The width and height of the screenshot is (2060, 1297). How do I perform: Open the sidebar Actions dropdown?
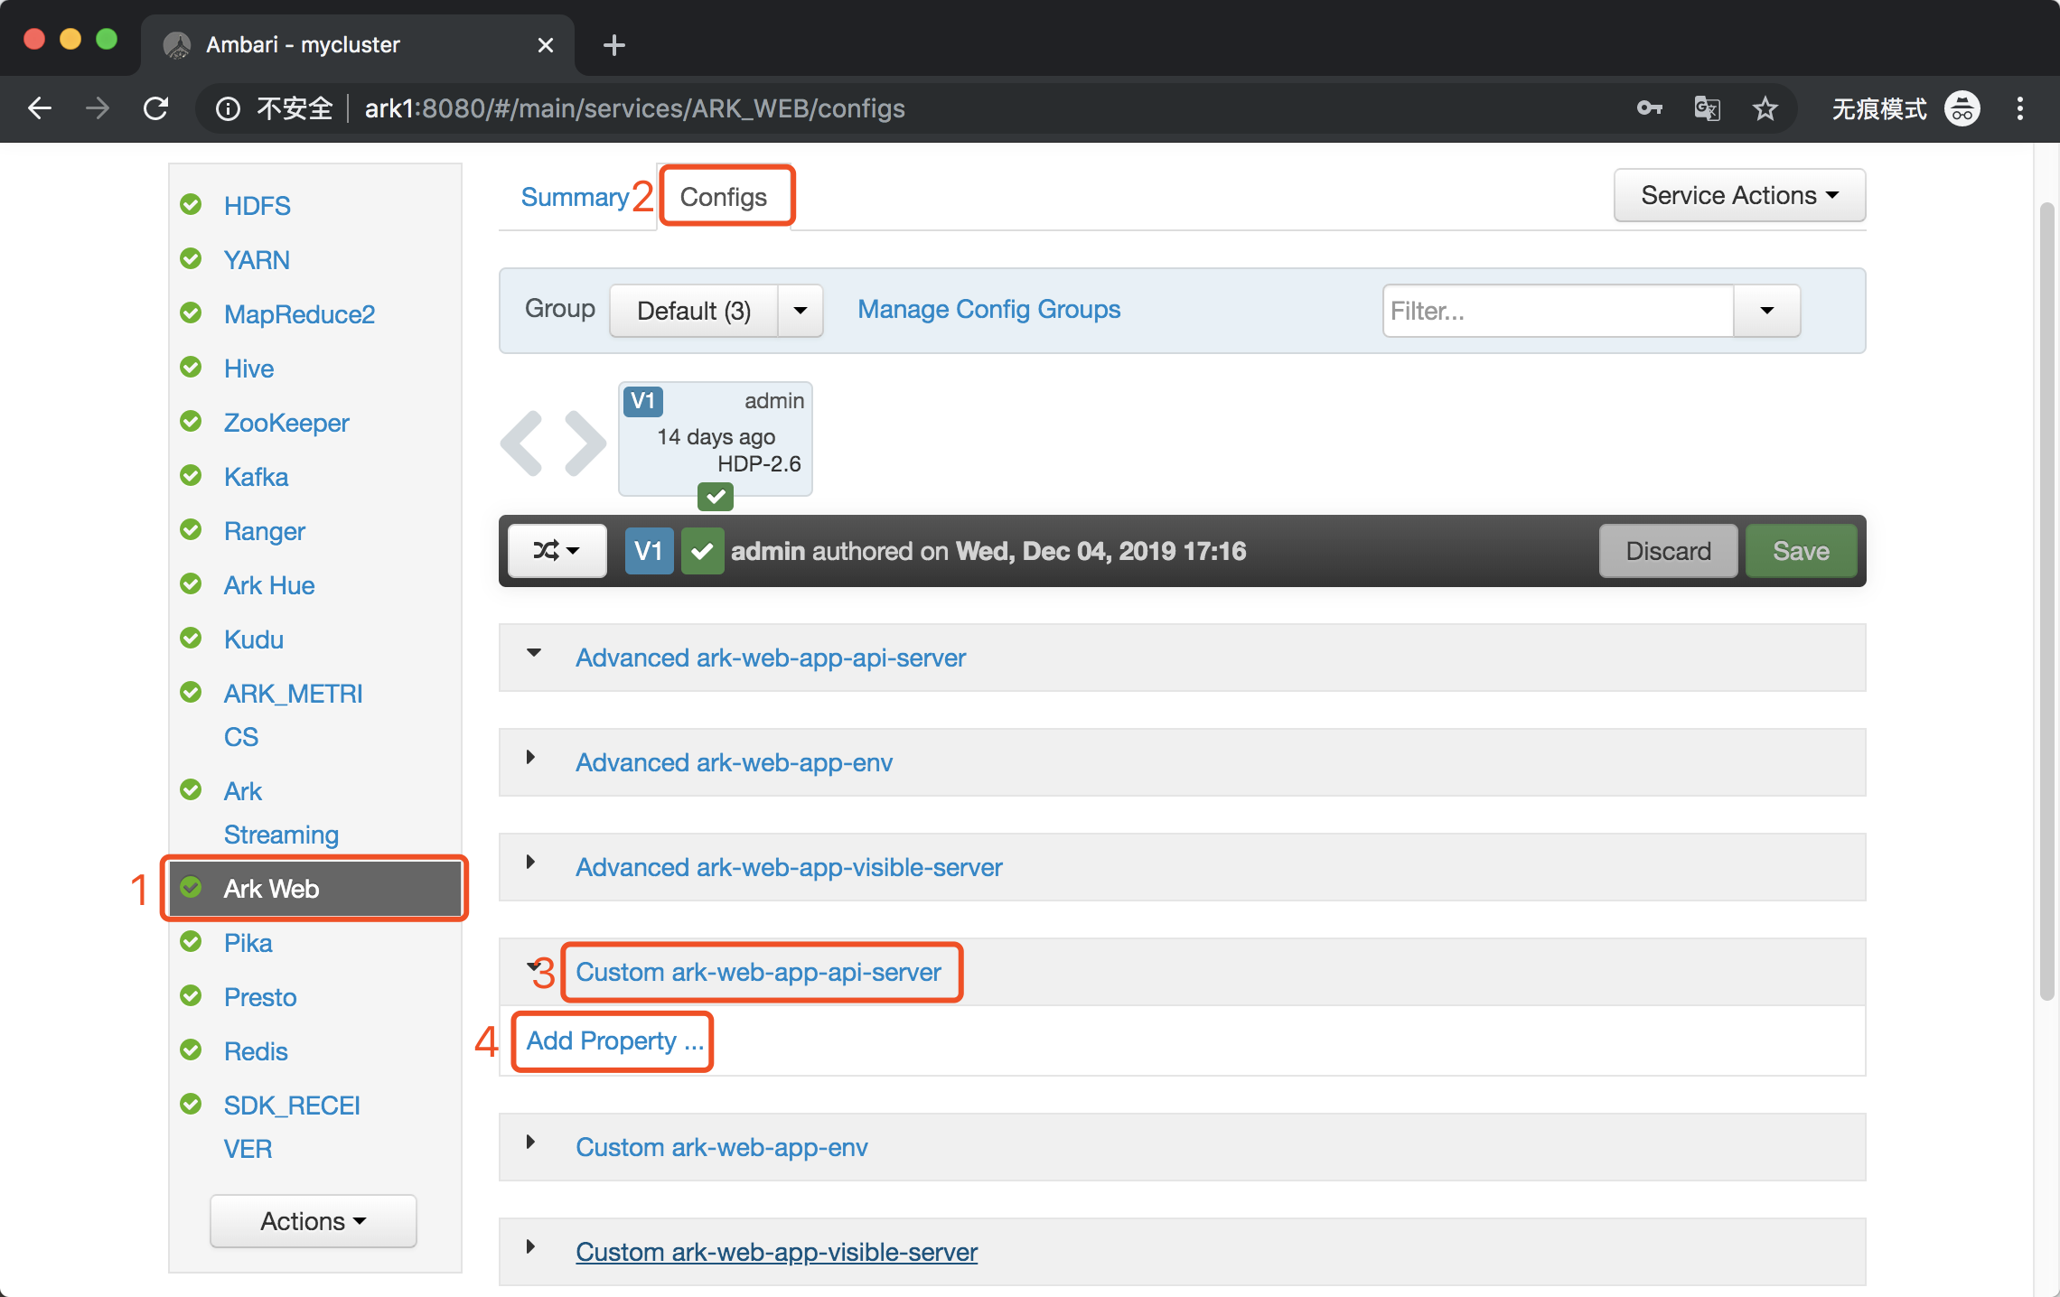[314, 1221]
